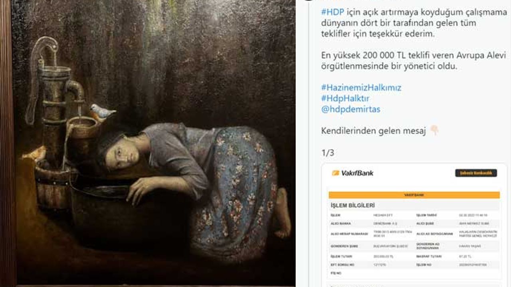Click the paragraph mentioning 200 000 TL teklifi
Screen dimensions: 511x287
tap(414, 61)
